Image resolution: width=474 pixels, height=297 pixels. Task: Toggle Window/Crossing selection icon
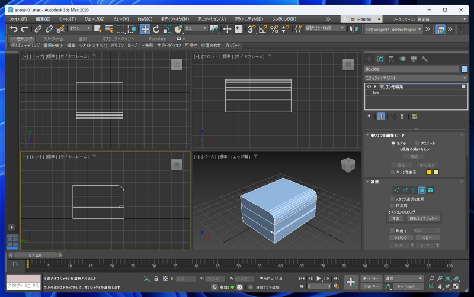(x=132, y=29)
